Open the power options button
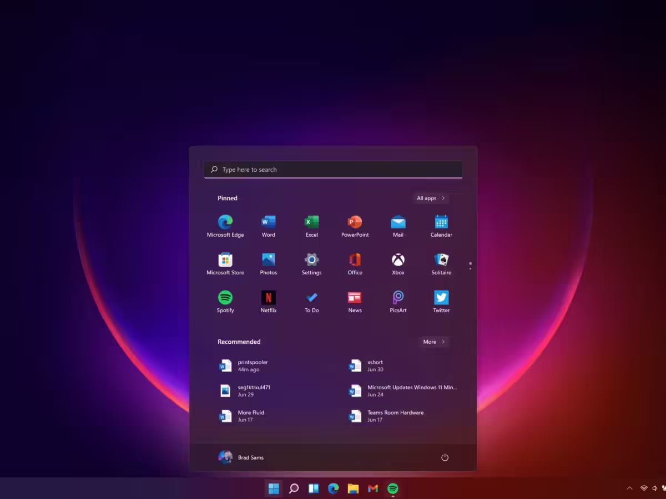This screenshot has height=499, width=666. pyautogui.click(x=445, y=457)
